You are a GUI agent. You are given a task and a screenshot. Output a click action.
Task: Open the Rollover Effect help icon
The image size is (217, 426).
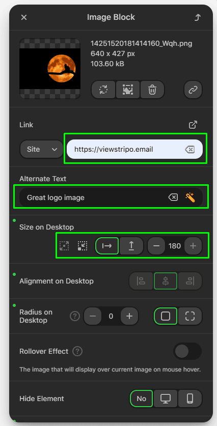77,351
